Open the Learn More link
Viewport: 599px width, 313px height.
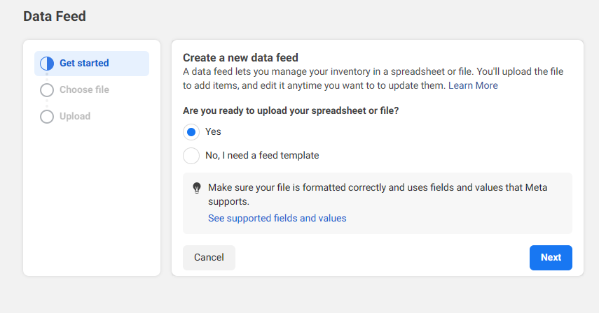(x=473, y=85)
